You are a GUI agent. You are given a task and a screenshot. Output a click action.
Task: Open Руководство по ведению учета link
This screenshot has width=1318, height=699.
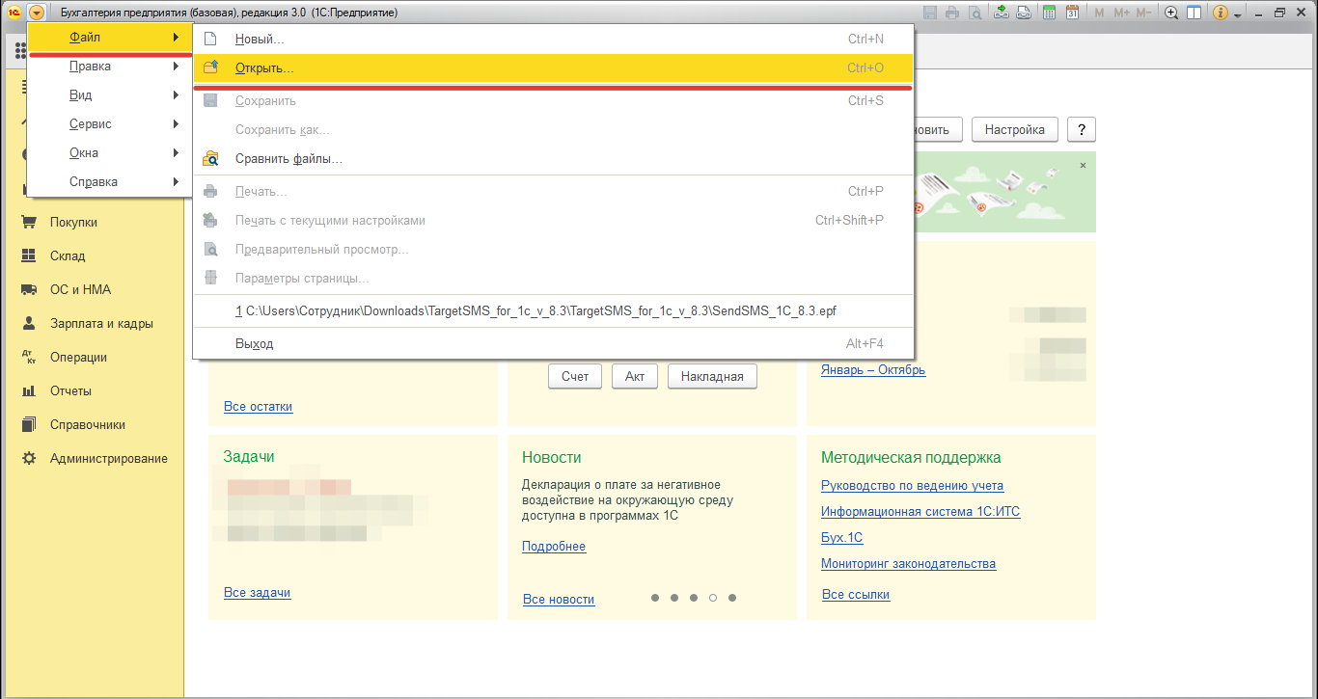(912, 486)
